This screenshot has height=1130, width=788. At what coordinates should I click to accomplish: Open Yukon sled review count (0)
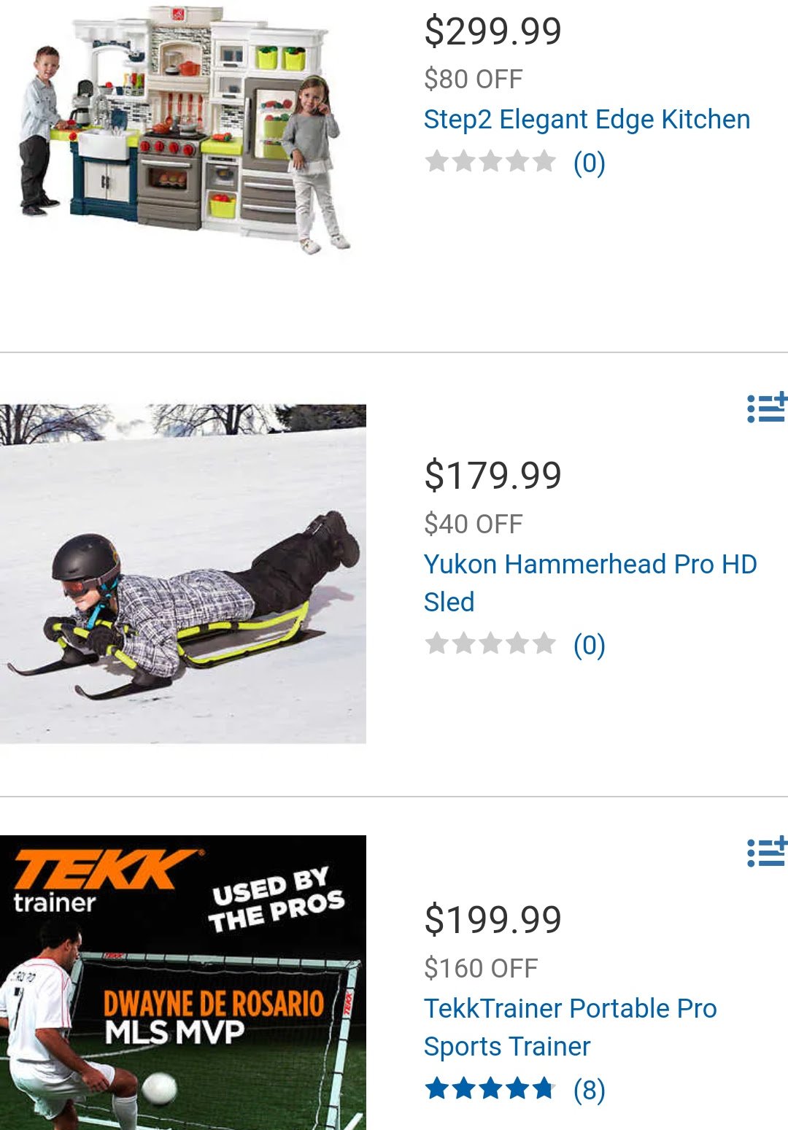[590, 645]
